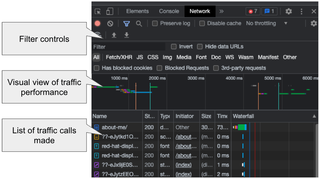The width and height of the screenshot is (320, 179).
Task: Expand more tabs with double chevron
Action: [221, 11]
